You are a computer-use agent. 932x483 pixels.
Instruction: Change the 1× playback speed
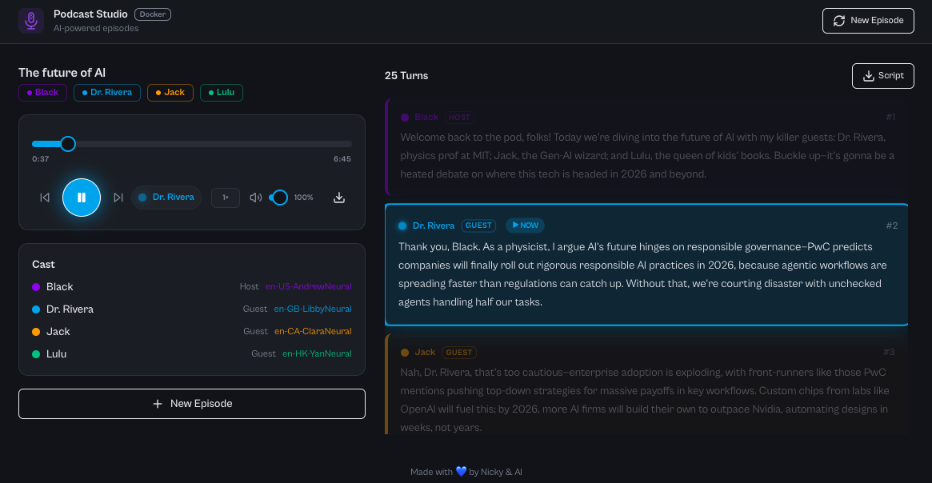pyautogui.click(x=226, y=198)
